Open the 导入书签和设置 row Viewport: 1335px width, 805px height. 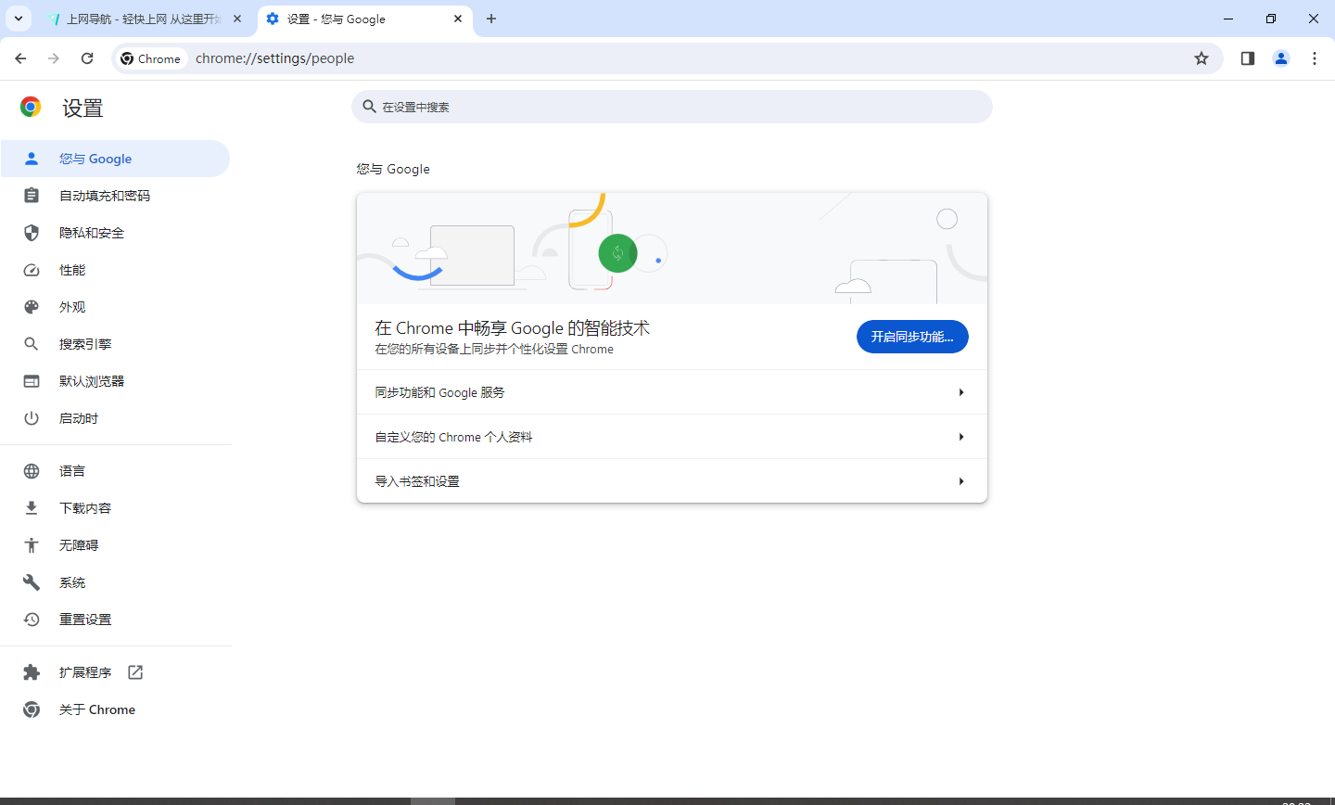pos(672,481)
